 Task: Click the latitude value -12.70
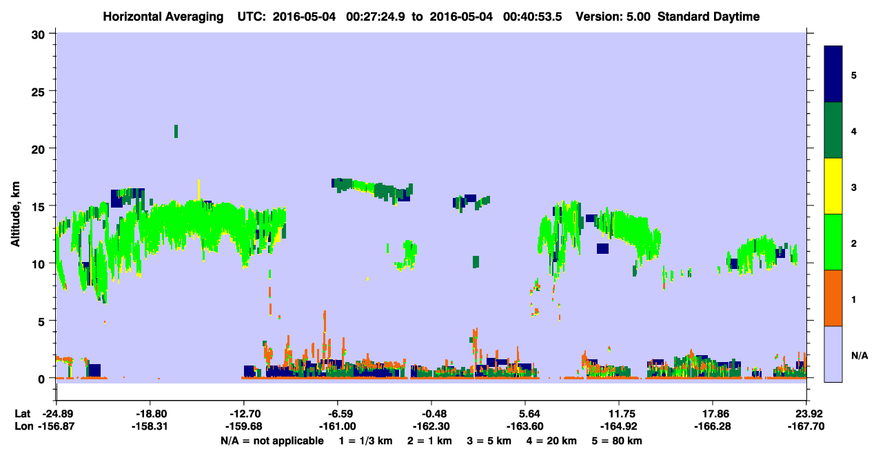point(243,413)
